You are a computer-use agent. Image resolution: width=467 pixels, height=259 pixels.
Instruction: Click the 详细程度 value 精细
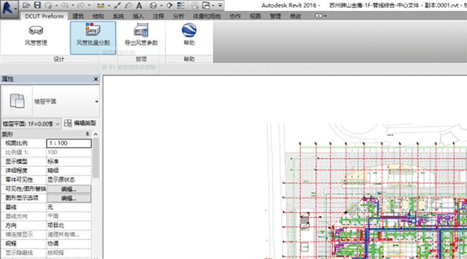coord(69,171)
